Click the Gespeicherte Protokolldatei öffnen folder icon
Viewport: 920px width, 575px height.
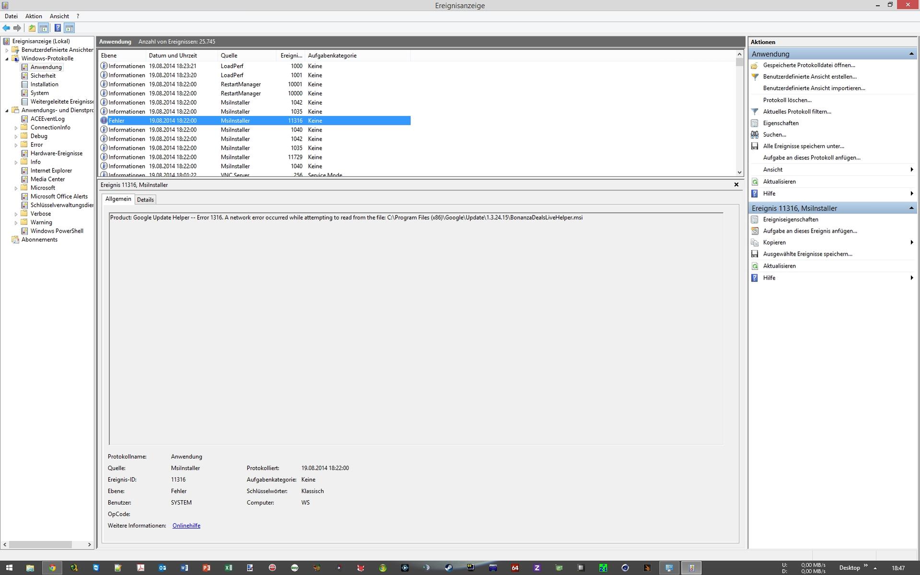[755, 65]
